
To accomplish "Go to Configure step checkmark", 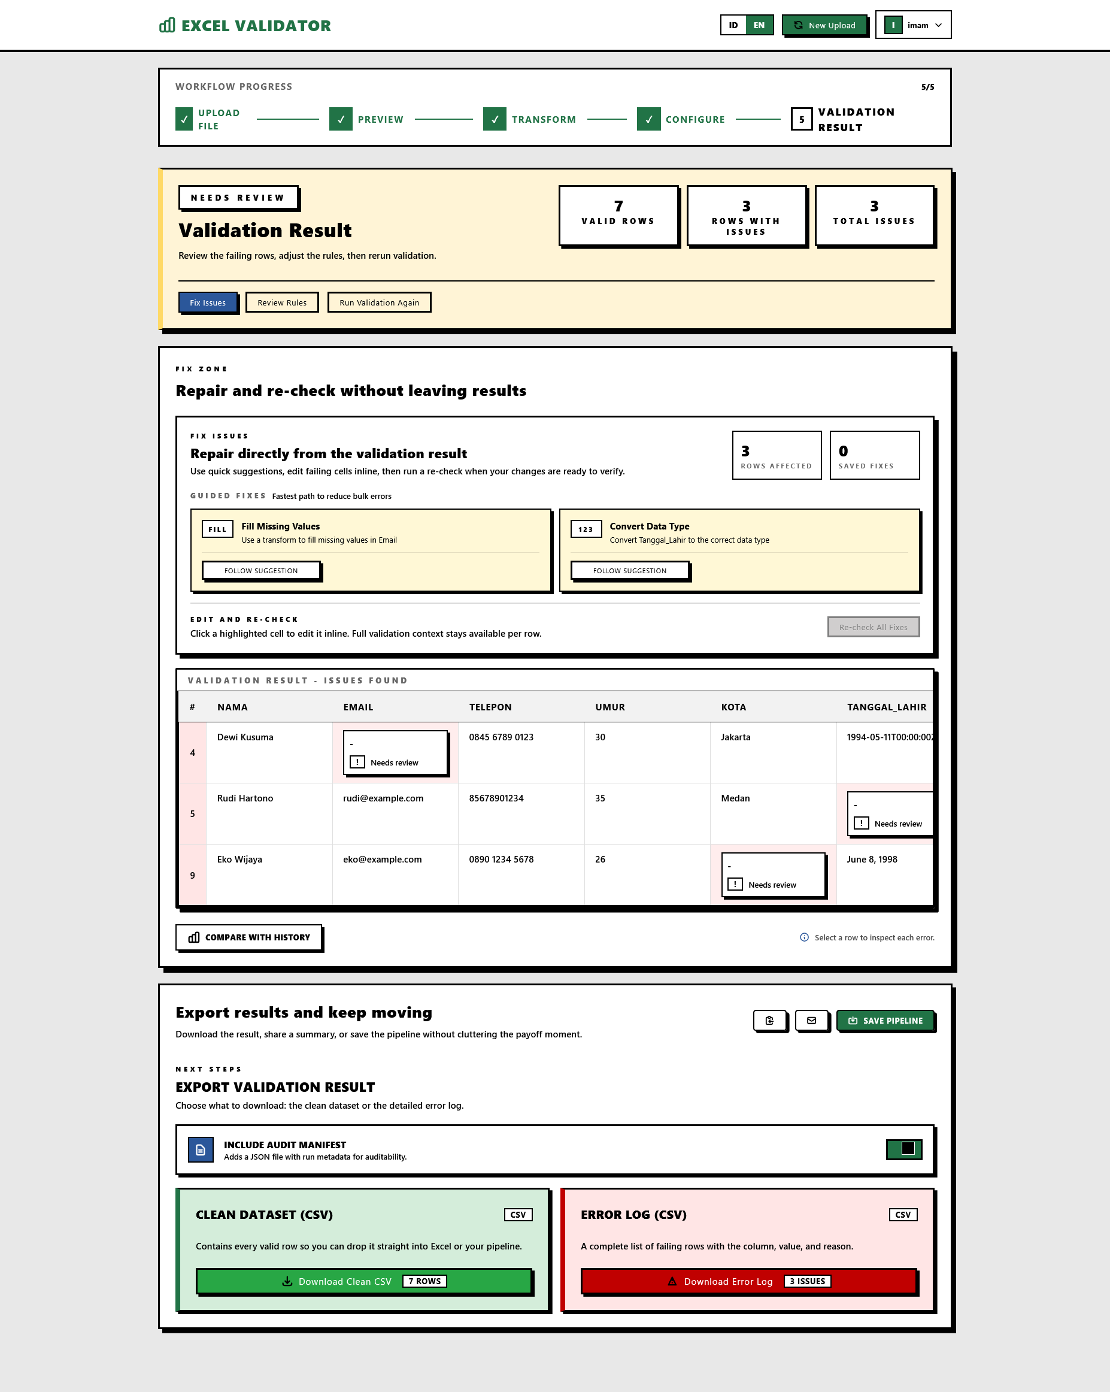I will click(x=648, y=119).
